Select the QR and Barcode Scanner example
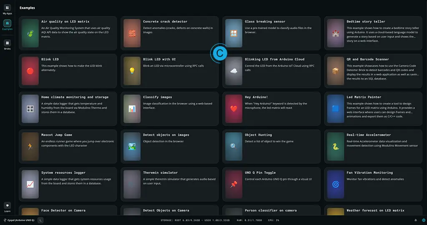The width and height of the screenshot is (427, 225). (367, 60)
